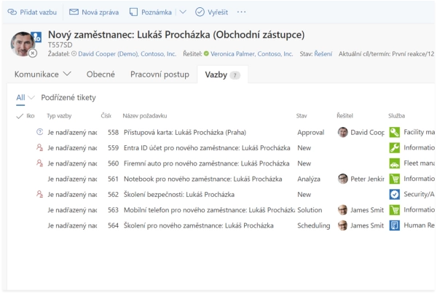The height and width of the screenshot is (294, 437).
Task: Add a Poznámka note
Action: (x=150, y=12)
